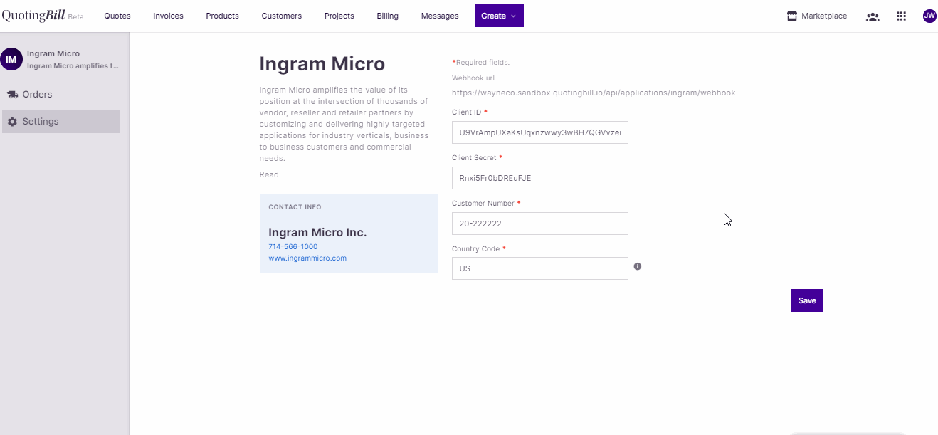Open the JW user avatar menu
The width and height of the screenshot is (938, 435).
(x=929, y=16)
